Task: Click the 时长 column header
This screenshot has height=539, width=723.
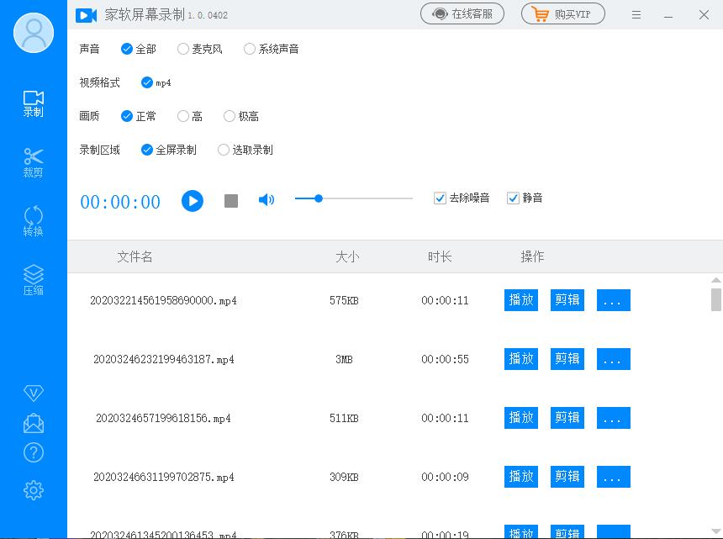Action: tap(440, 256)
